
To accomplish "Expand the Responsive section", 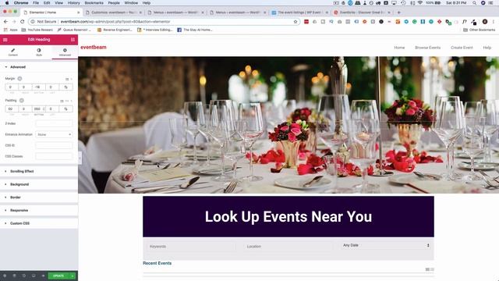I will (39, 210).
